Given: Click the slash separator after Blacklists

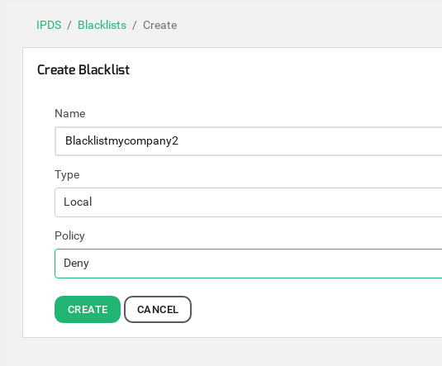Looking at the screenshot, I should (135, 25).
